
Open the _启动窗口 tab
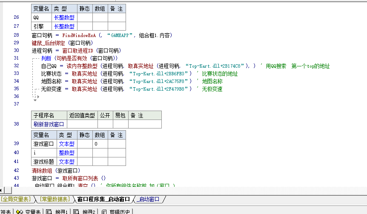coord(149,199)
